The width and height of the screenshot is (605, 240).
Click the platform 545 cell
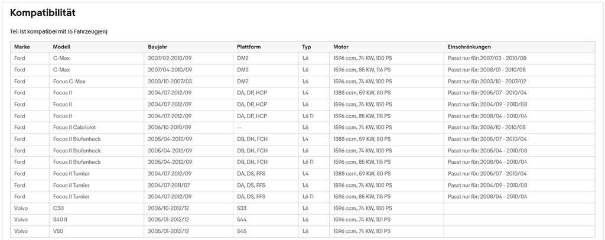coord(242,231)
